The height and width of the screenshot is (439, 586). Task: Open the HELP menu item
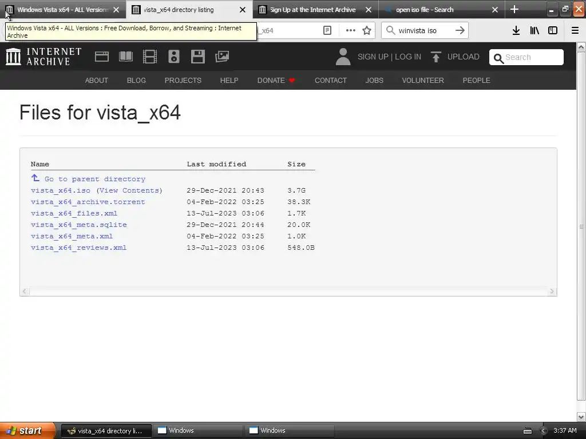pyautogui.click(x=229, y=80)
